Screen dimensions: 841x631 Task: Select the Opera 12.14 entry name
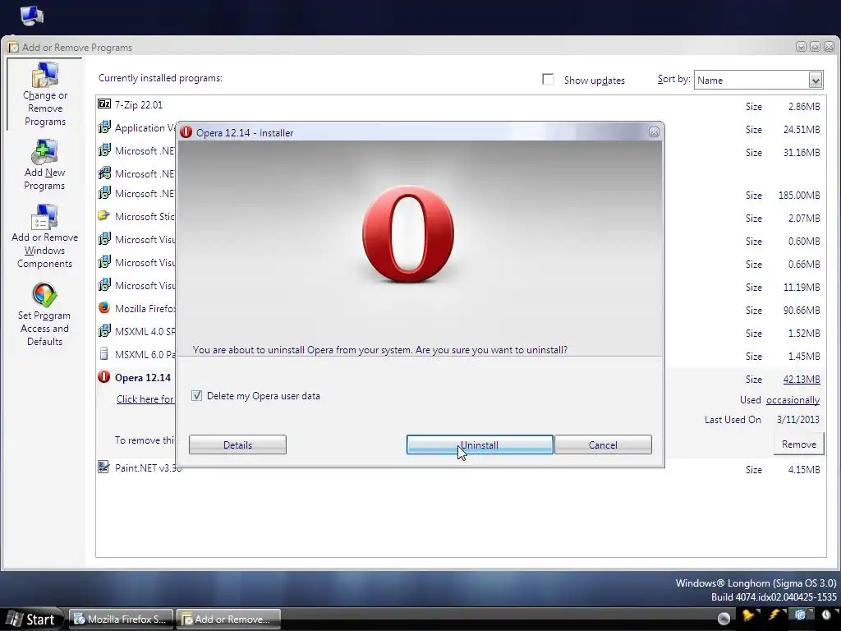(x=143, y=378)
